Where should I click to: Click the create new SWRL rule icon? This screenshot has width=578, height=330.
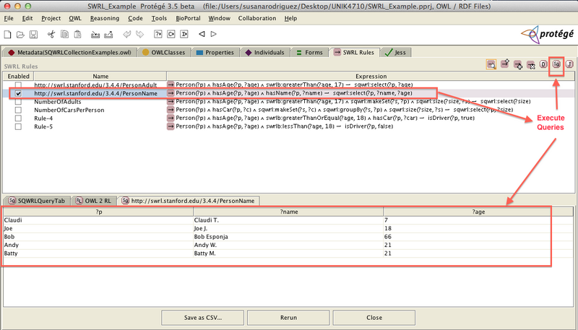click(x=504, y=64)
